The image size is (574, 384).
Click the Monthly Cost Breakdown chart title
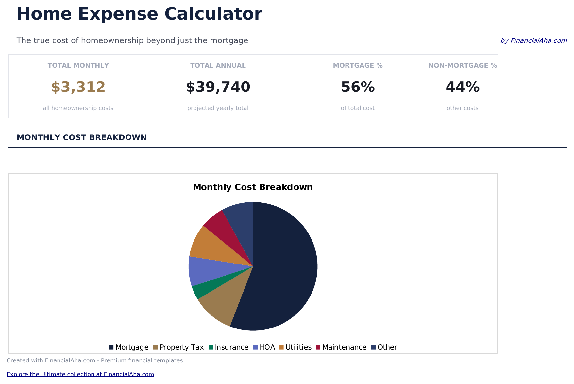click(253, 187)
